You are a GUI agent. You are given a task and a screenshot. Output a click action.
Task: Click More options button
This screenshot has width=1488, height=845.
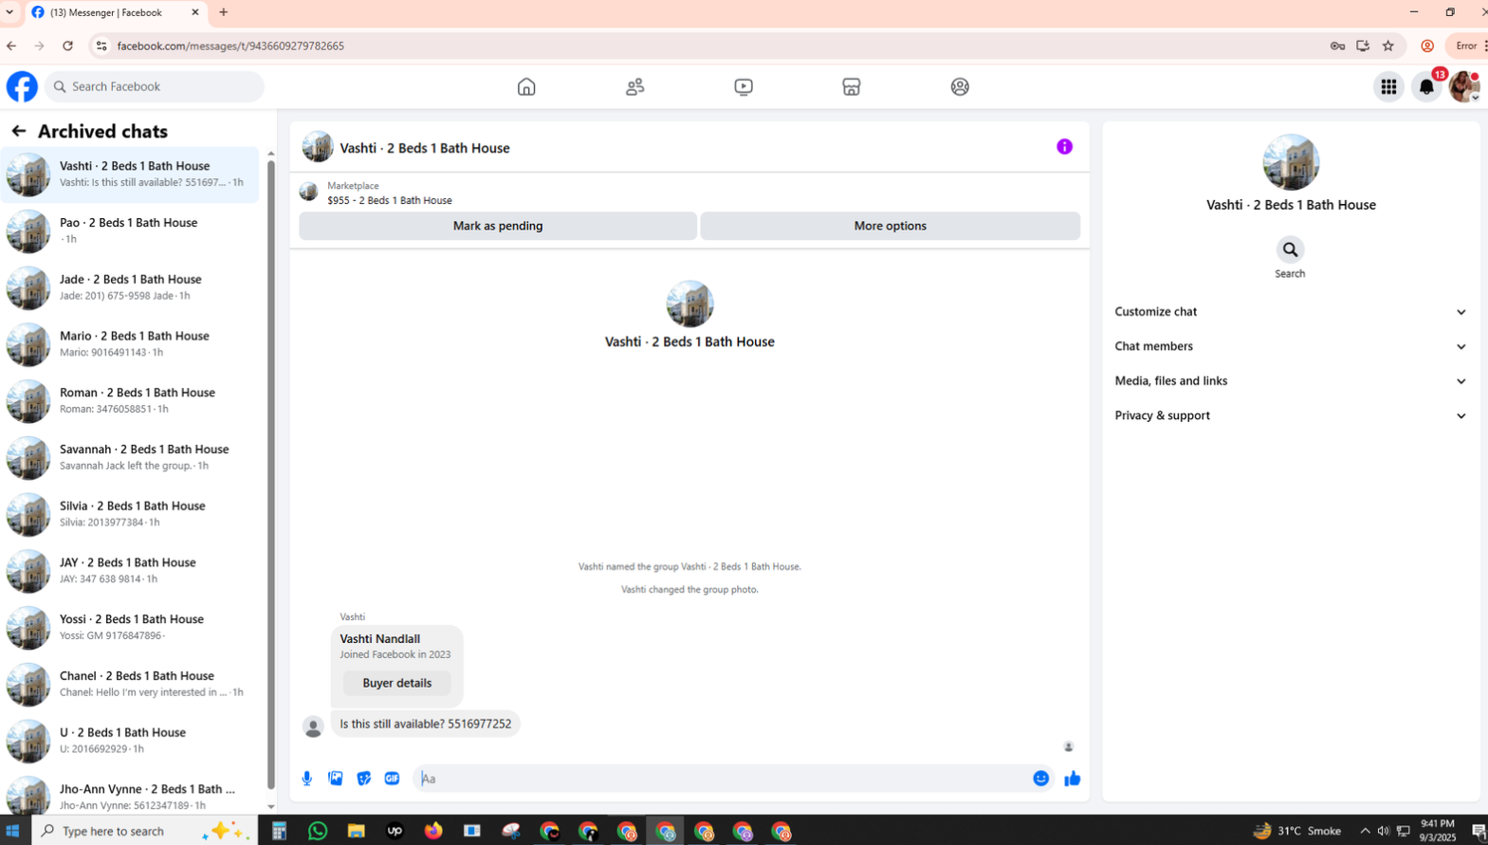pyautogui.click(x=890, y=226)
